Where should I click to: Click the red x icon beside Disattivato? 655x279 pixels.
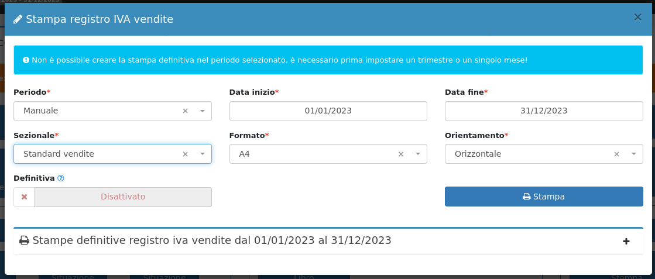pos(24,197)
